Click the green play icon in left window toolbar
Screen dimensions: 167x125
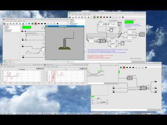pos(29,24)
